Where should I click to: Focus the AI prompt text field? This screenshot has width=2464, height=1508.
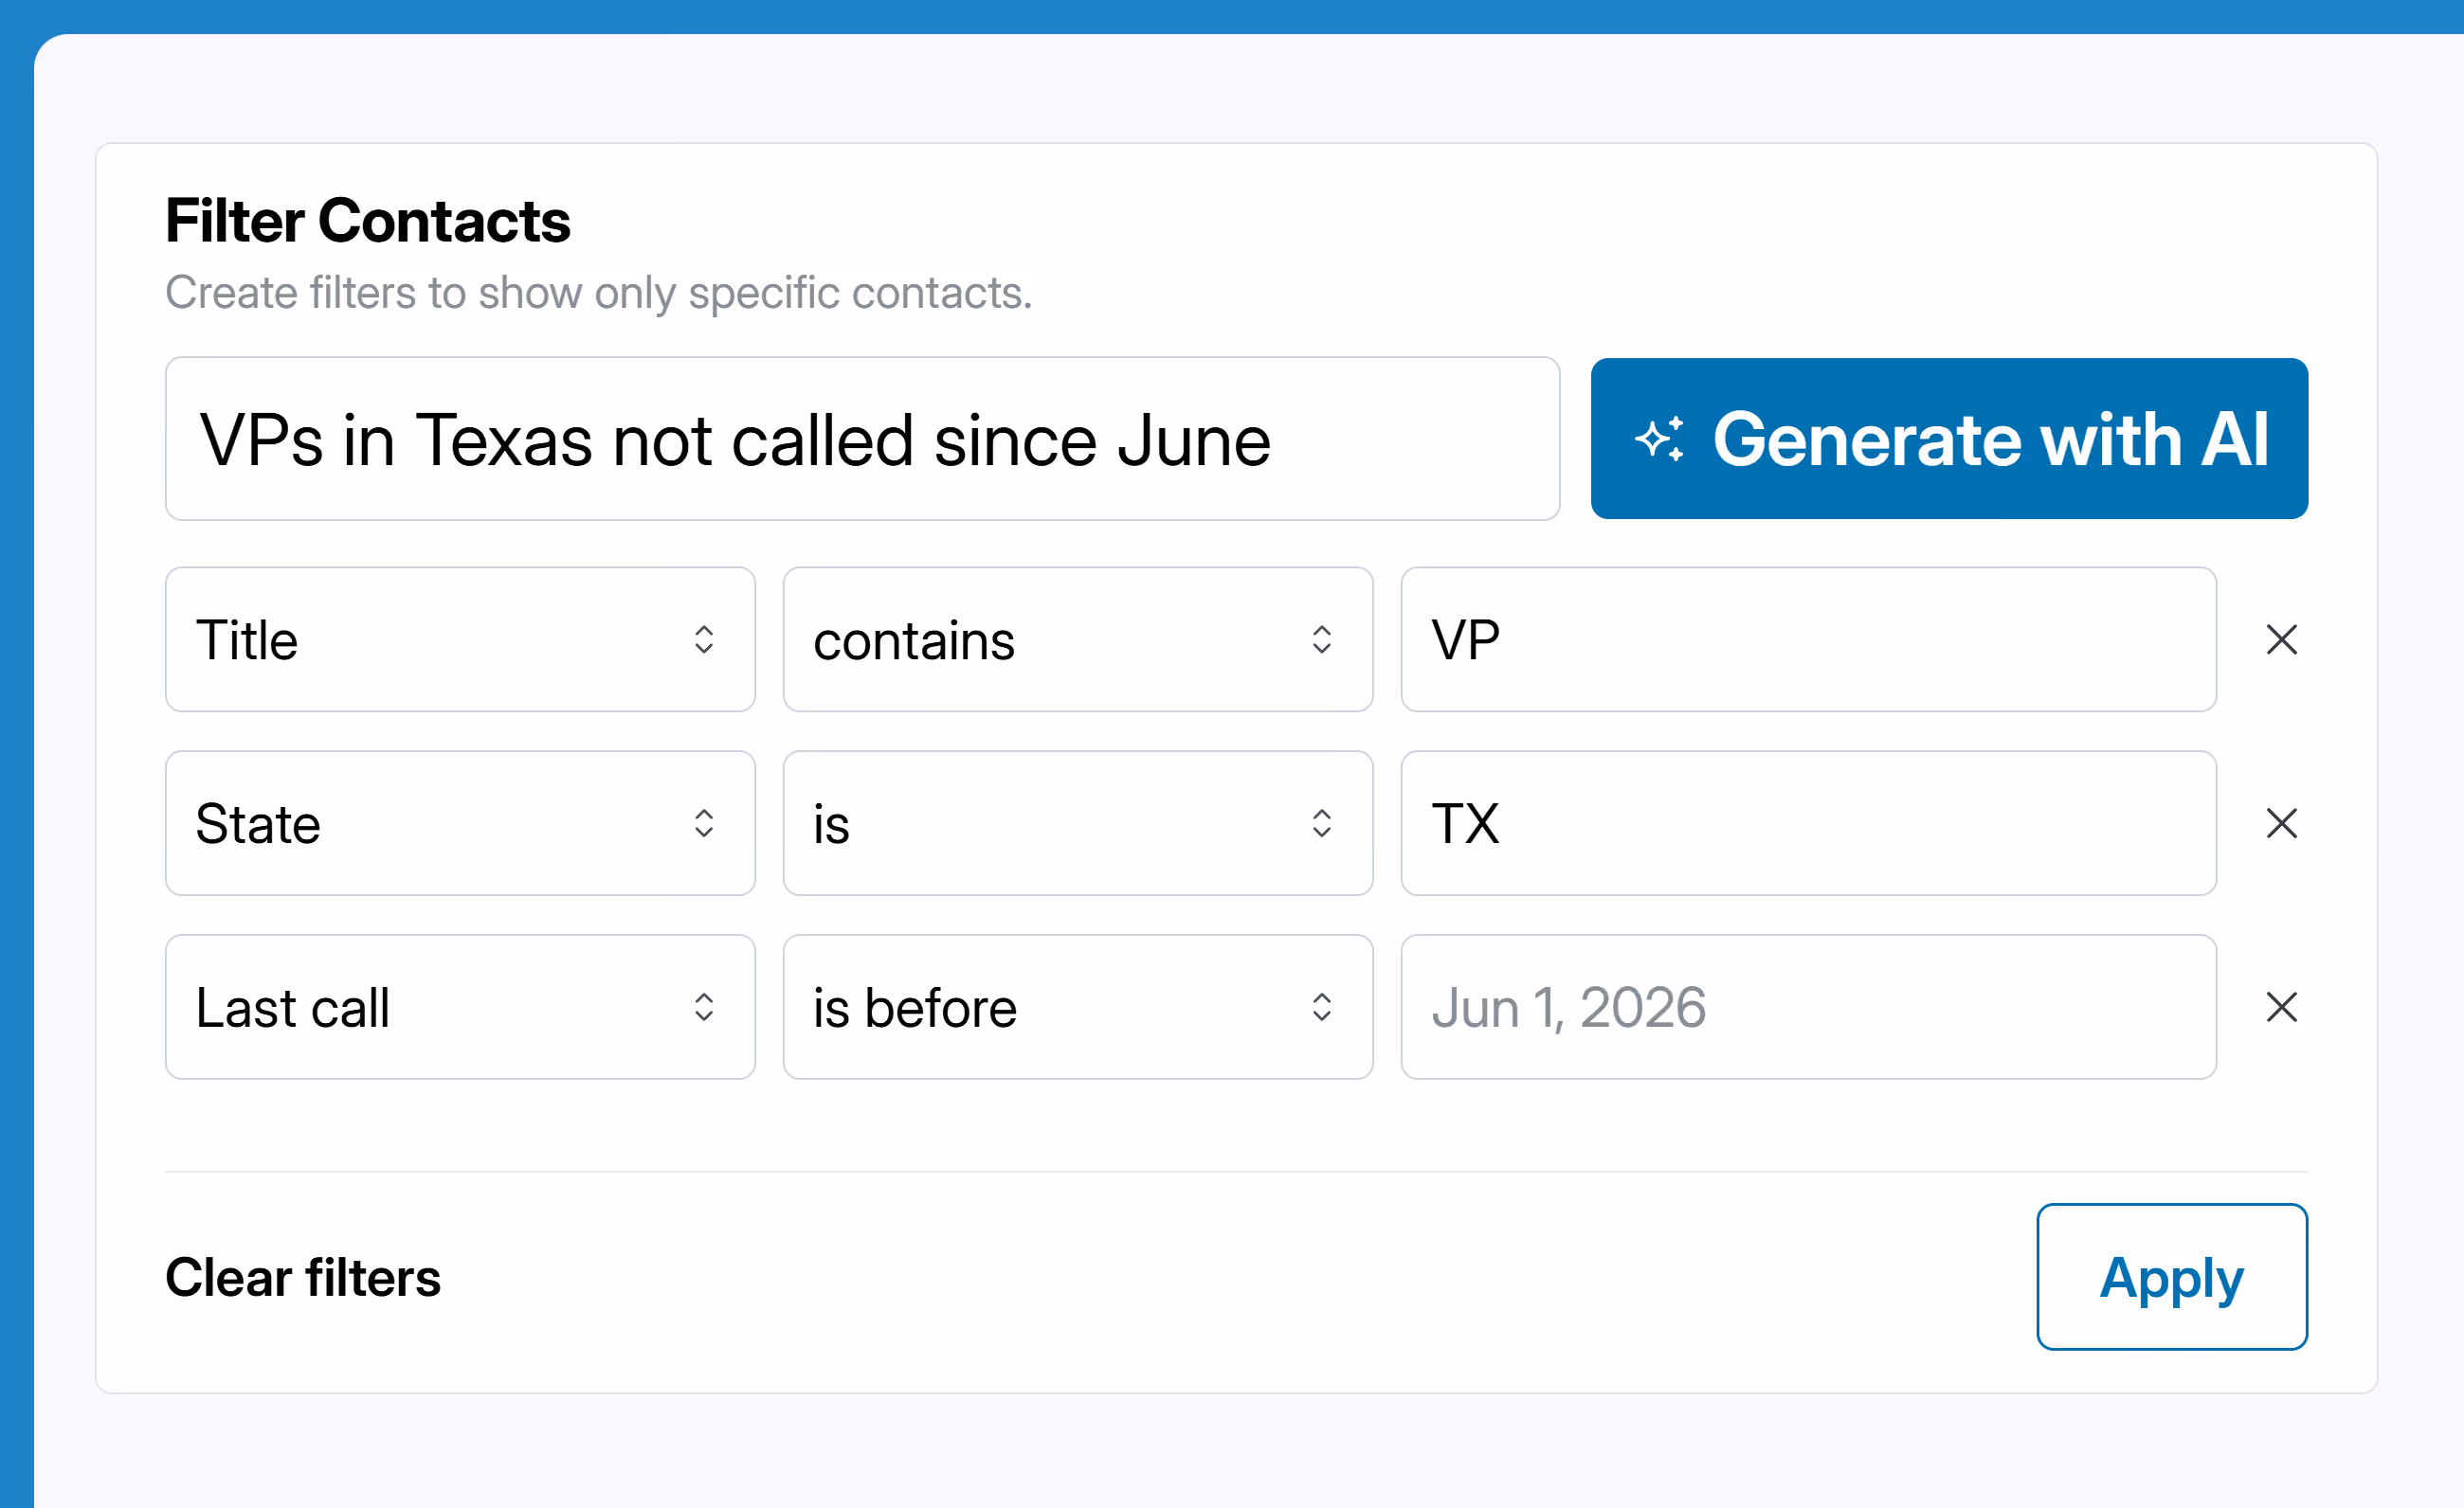coord(862,439)
